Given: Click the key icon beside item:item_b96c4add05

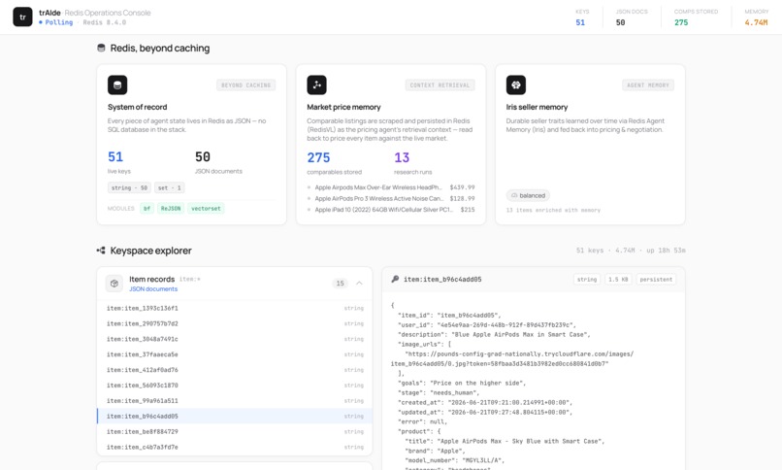Looking at the screenshot, I should (x=395, y=280).
